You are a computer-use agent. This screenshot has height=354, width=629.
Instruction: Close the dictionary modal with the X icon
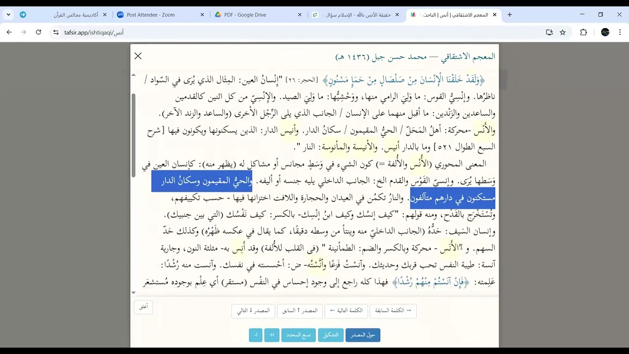coord(138,56)
